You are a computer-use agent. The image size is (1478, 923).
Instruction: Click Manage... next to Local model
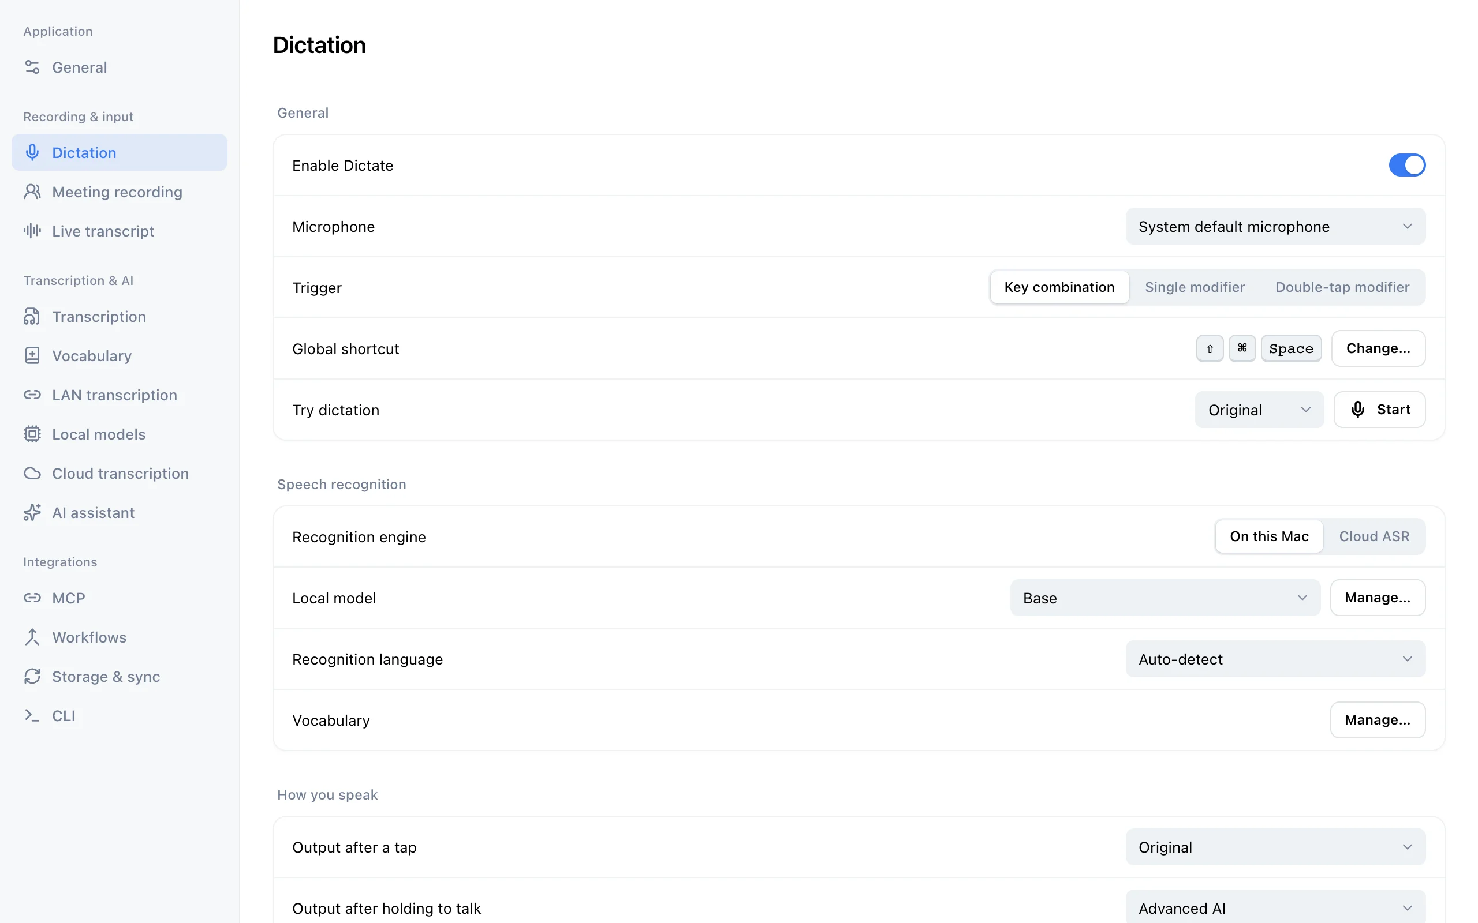click(x=1378, y=598)
